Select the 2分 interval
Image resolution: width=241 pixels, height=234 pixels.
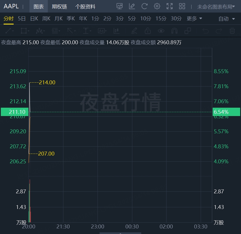click(x=107, y=19)
